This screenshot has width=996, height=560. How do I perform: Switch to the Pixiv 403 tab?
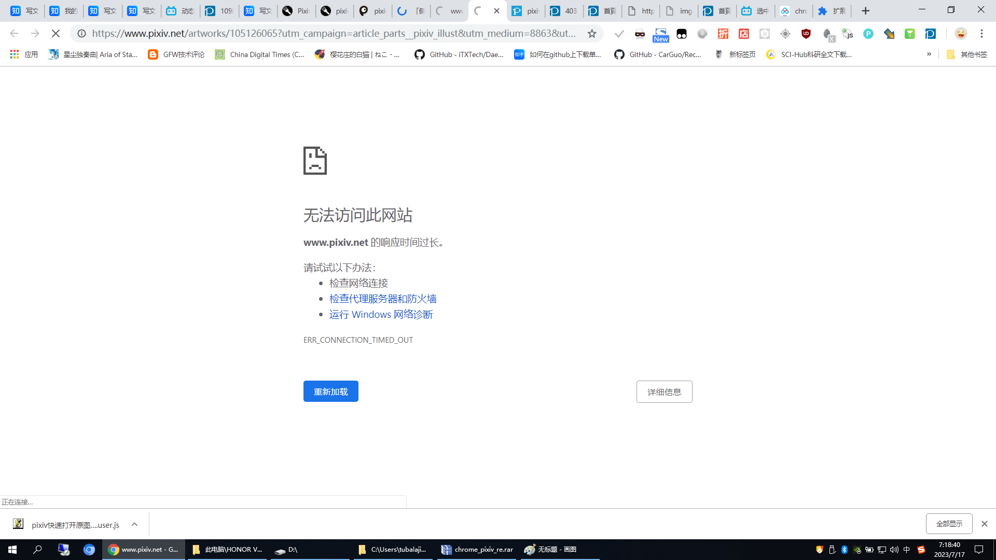[563, 11]
